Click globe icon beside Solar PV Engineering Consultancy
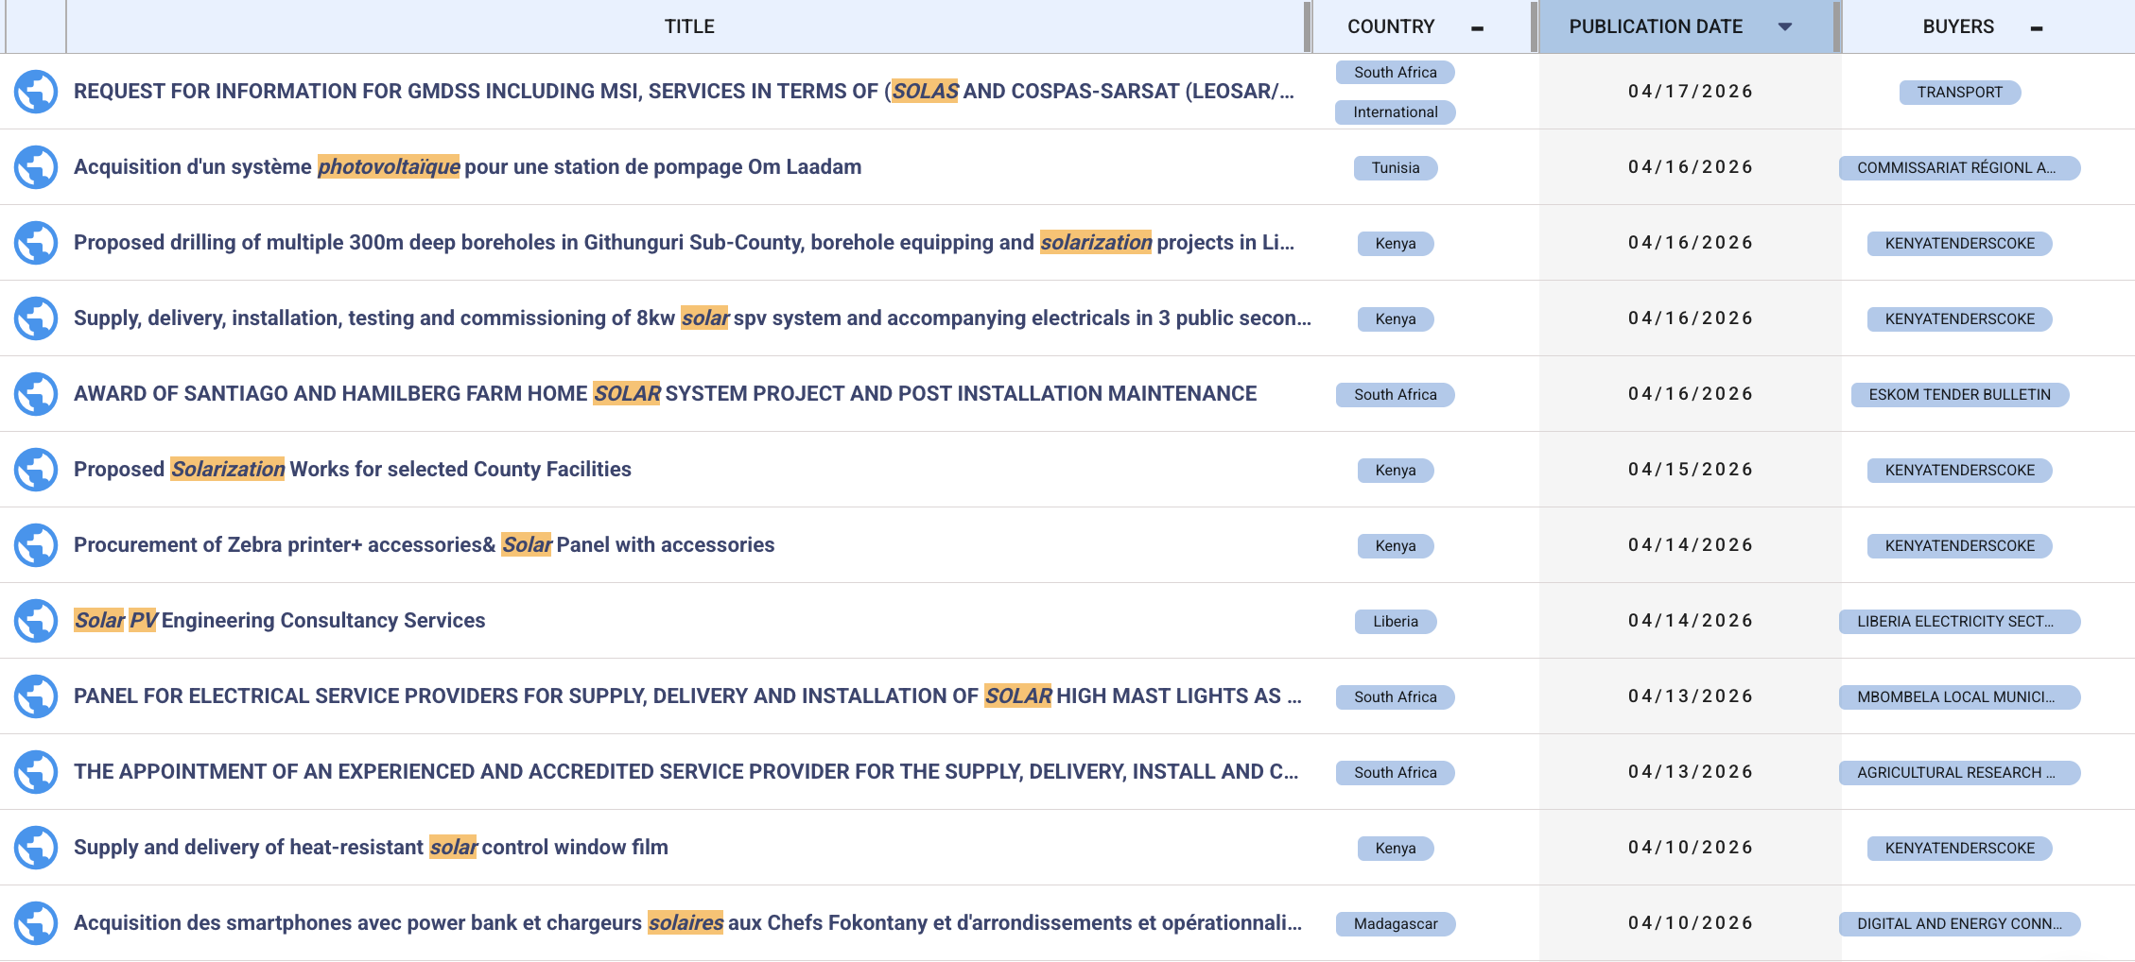Screen dimensions: 2135x962 coord(36,621)
